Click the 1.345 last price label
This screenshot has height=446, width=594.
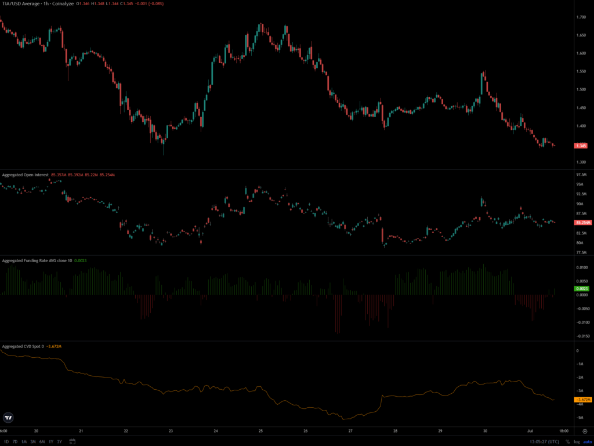(x=581, y=146)
